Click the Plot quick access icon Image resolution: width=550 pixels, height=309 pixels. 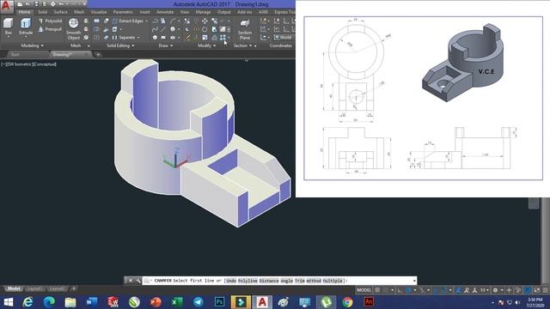(52, 4)
